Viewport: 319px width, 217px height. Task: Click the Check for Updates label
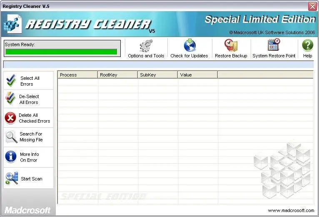[x=189, y=56]
